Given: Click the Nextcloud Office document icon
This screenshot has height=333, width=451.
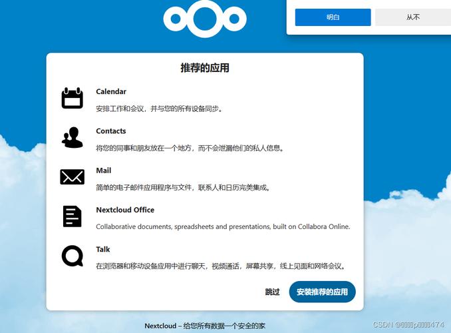Looking at the screenshot, I should 73,216.
